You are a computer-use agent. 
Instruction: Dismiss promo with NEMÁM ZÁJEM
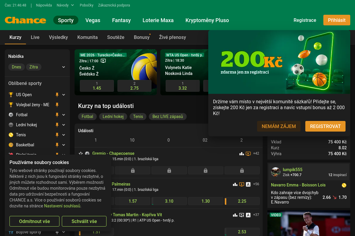(x=279, y=126)
